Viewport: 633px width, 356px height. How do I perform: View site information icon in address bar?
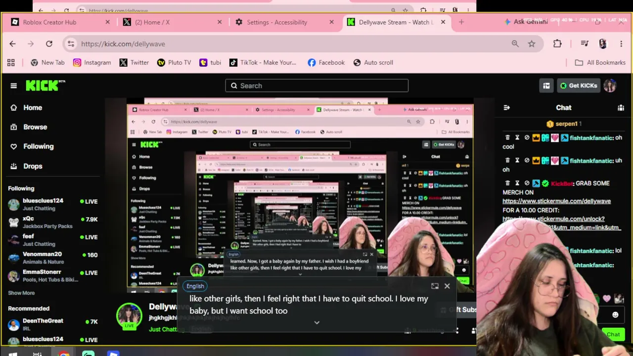coord(71,44)
